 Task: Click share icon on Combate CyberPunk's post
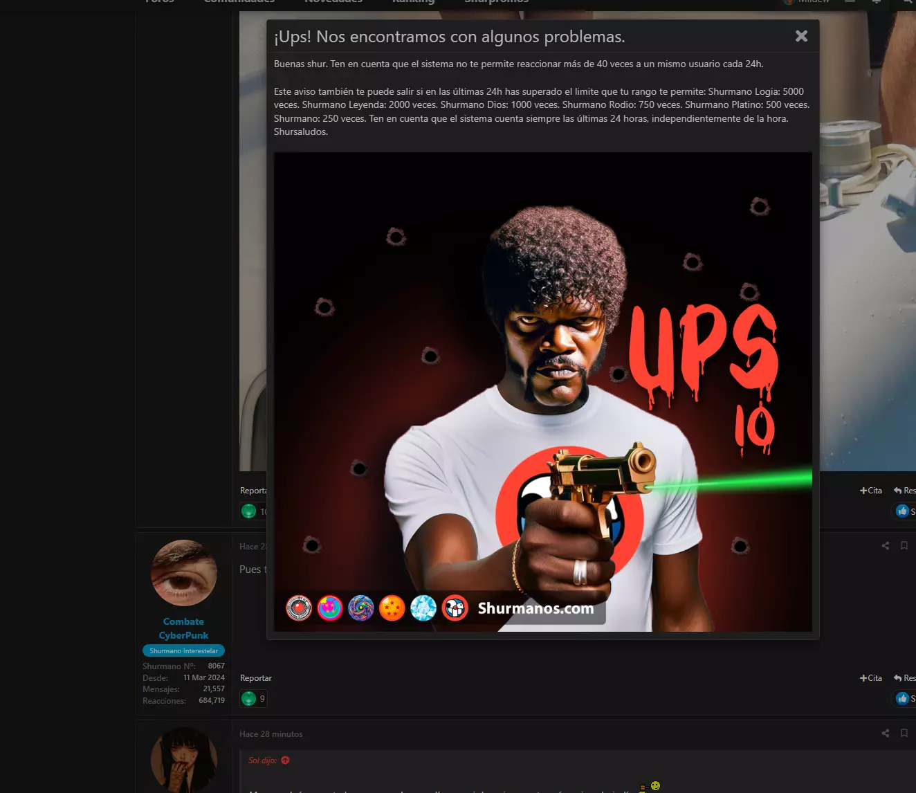pyautogui.click(x=886, y=546)
